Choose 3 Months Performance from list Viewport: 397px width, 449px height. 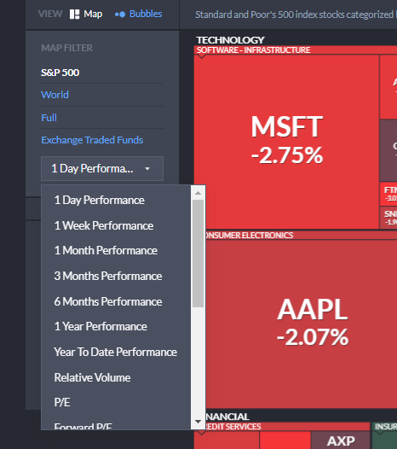[116, 276]
